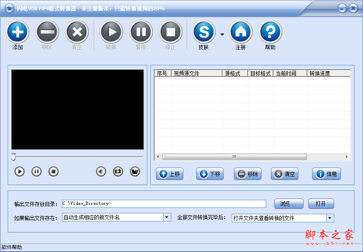Open the 皮肤 skin changer icon
Viewport: 363px width, 252px height.
203,32
